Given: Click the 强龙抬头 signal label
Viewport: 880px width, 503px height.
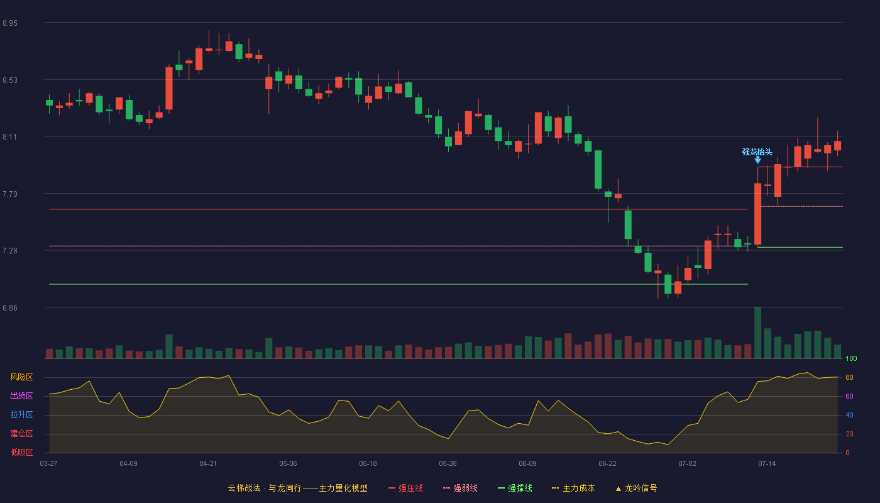Looking at the screenshot, I should click(x=757, y=152).
